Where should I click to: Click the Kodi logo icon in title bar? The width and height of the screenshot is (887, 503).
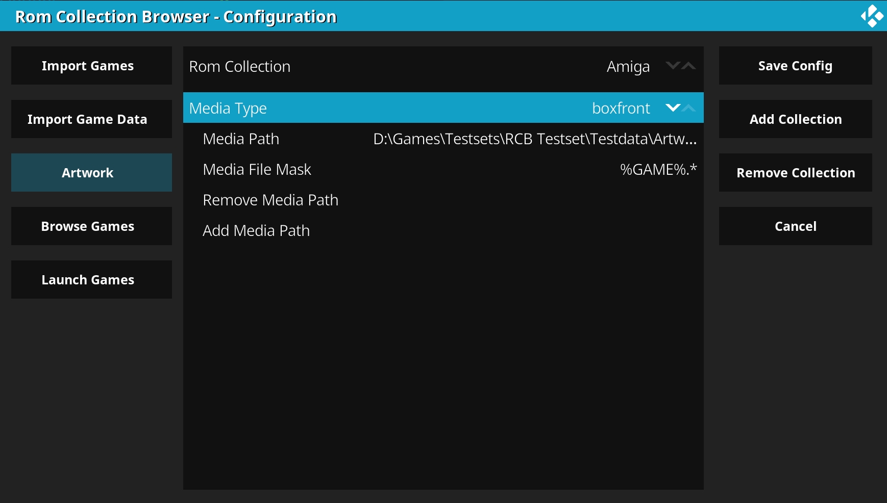click(x=872, y=16)
